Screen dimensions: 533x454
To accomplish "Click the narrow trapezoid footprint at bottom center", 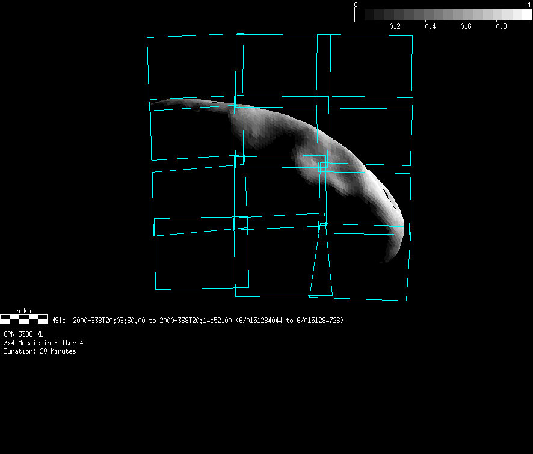I will (x=321, y=265).
